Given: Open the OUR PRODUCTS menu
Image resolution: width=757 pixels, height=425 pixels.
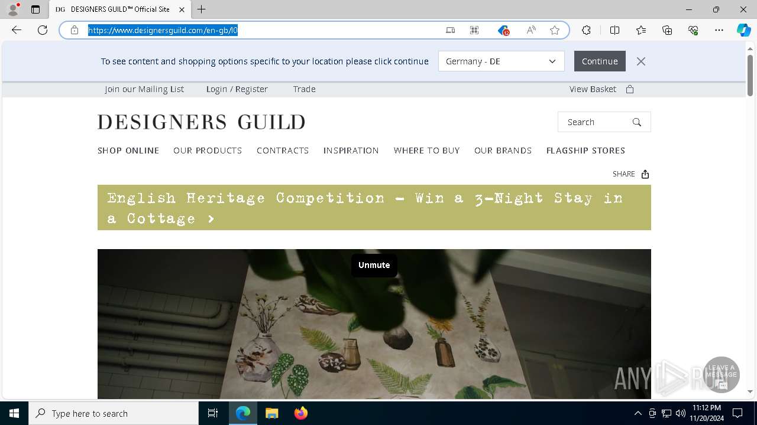Looking at the screenshot, I should click(208, 151).
